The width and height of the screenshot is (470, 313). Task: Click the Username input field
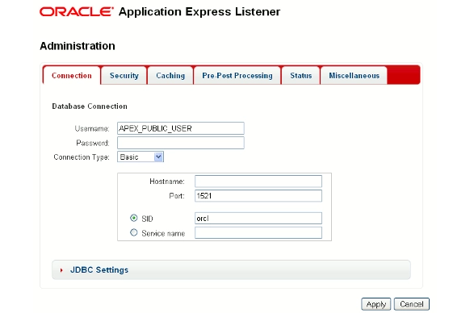[181, 128]
